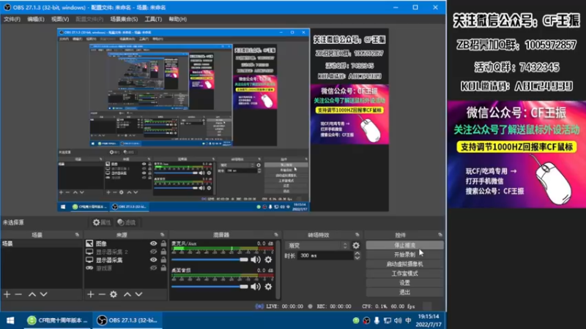Click the 停止推流 button
Viewport: 586px width, 329px height.
tap(405, 245)
